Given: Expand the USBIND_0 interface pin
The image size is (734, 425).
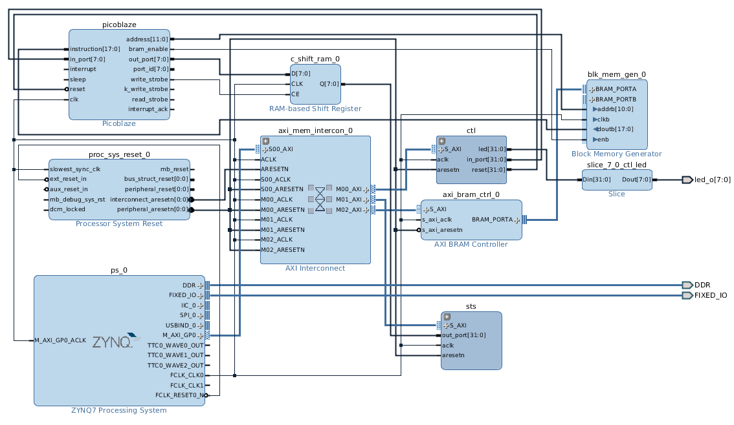Looking at the screenshot, I should 201,326.
